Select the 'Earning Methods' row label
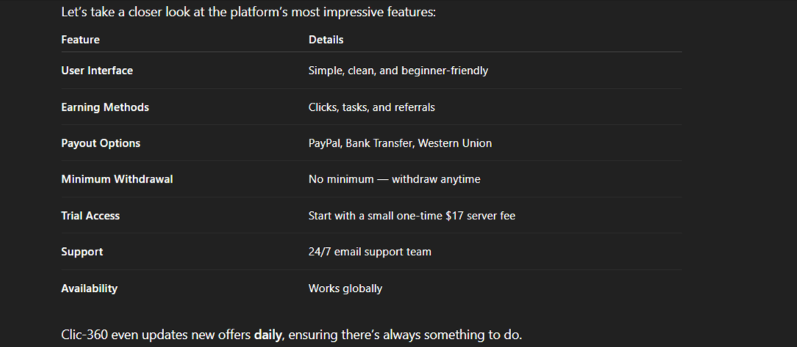The height and width of the screenshot is (347, 797). pyautogui.click(x=105, y=107)
